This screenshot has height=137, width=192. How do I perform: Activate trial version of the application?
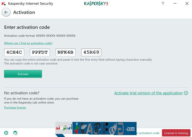pyautogui.click(x=148, y=93)
